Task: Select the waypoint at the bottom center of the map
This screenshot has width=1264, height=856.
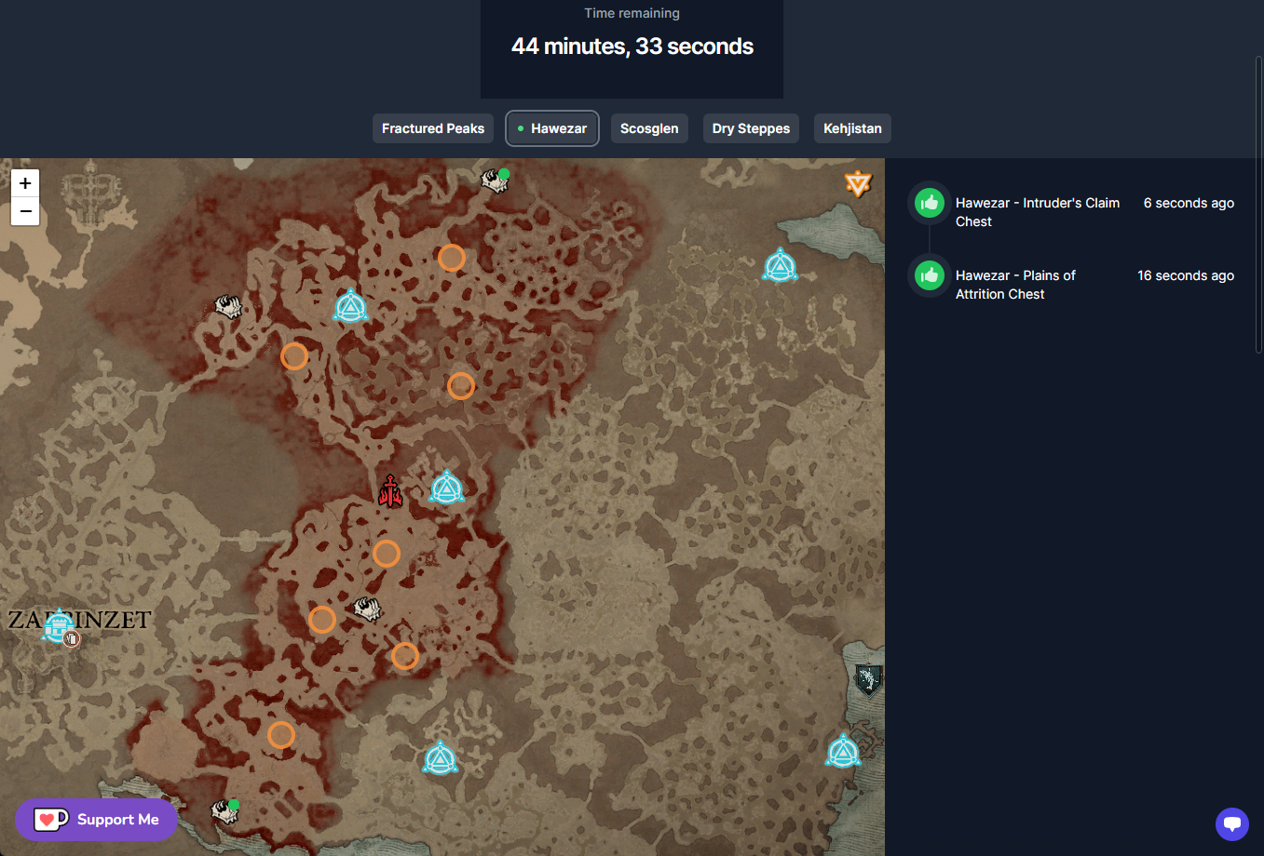Action: pos(440,758)
